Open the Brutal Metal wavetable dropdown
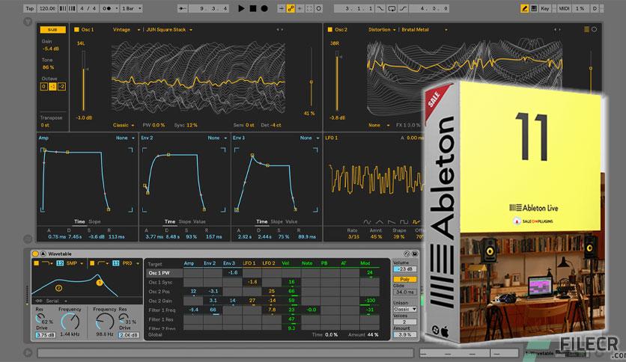Image resolution: width=626 pixels, height=362 pixels. click(x=425, y=29)
